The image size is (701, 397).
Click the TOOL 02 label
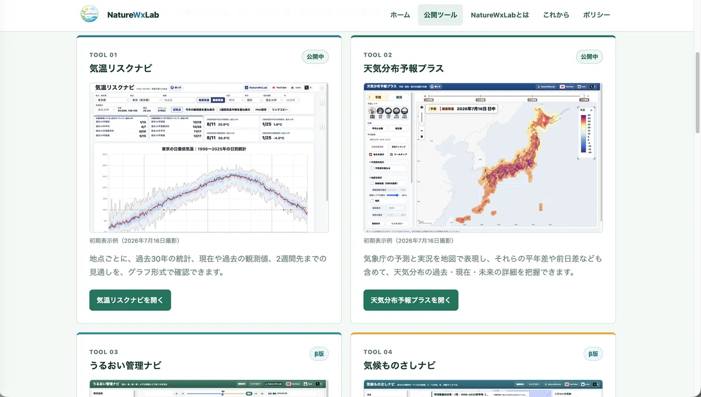click(x=378, y=55)
